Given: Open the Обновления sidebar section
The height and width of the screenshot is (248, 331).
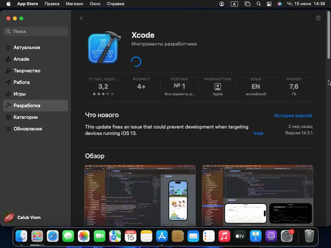Looking at the screenshot, I should [36, 129].
